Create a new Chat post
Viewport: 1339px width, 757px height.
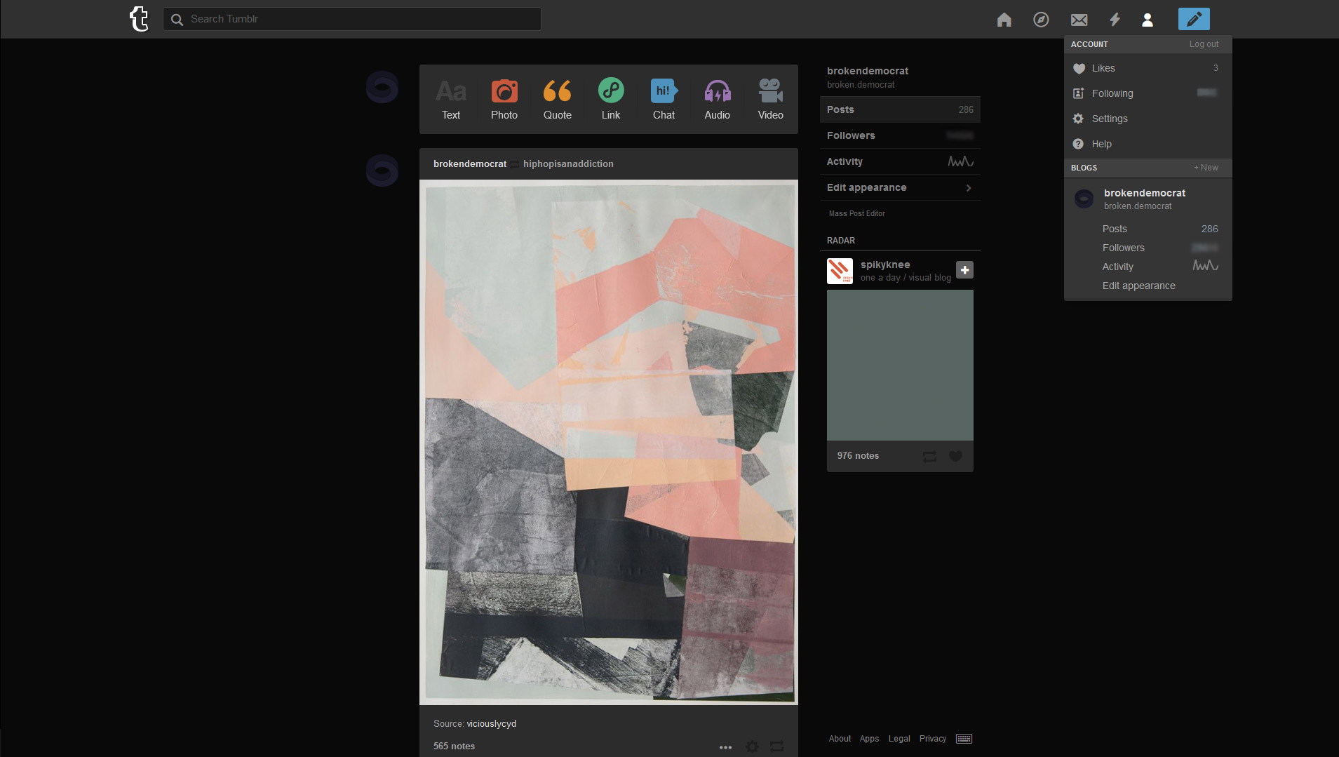click(664, 99)
